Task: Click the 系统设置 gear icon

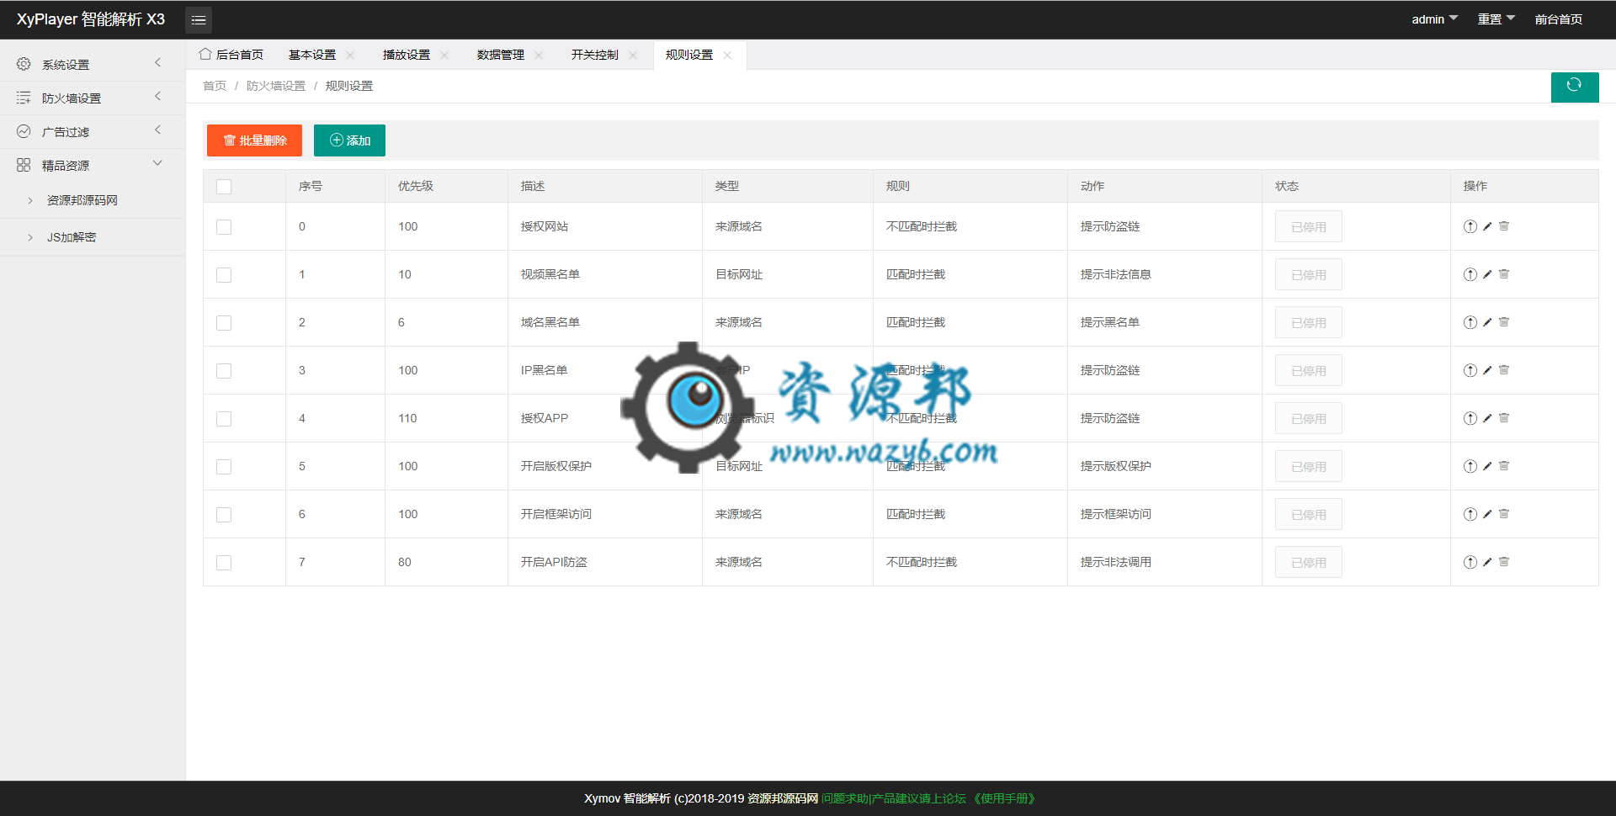Action: (24, 64)
